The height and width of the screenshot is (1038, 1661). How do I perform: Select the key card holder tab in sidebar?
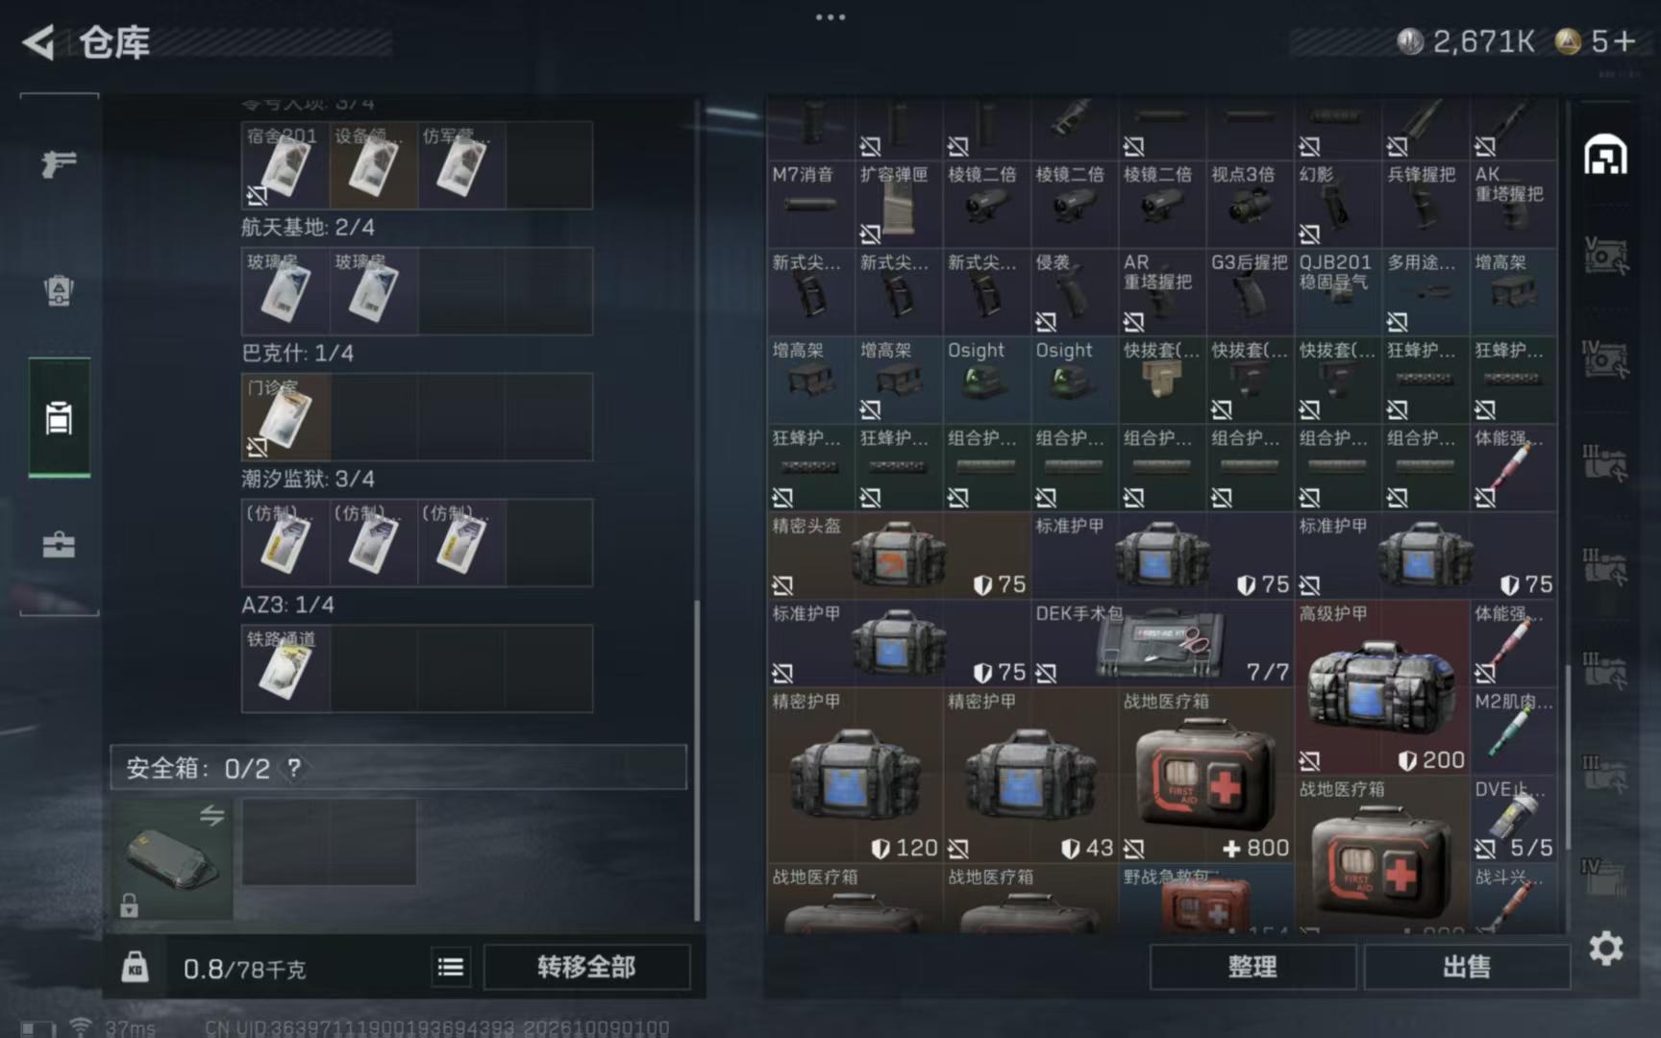pyautogui.click(x=59, y=418)
